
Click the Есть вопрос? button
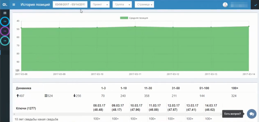click(x=232, y=114)
